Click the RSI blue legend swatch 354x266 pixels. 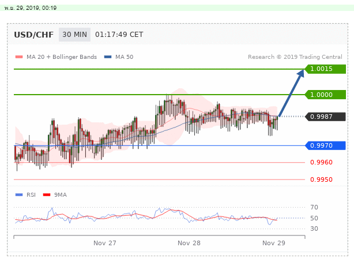click(19, 195)
